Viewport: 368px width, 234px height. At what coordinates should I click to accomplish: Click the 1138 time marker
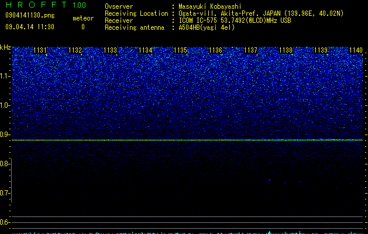click(286, 50)
